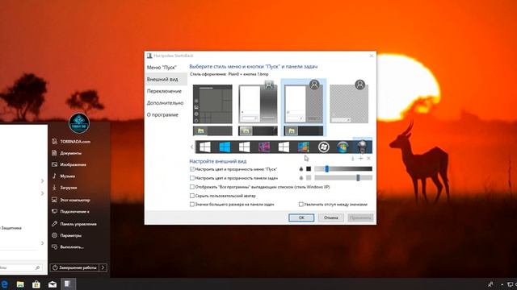Viewport: 517px width, 290px height.
Task: Select the dark Windows 10 tile menu style
Action: point(212,110)
